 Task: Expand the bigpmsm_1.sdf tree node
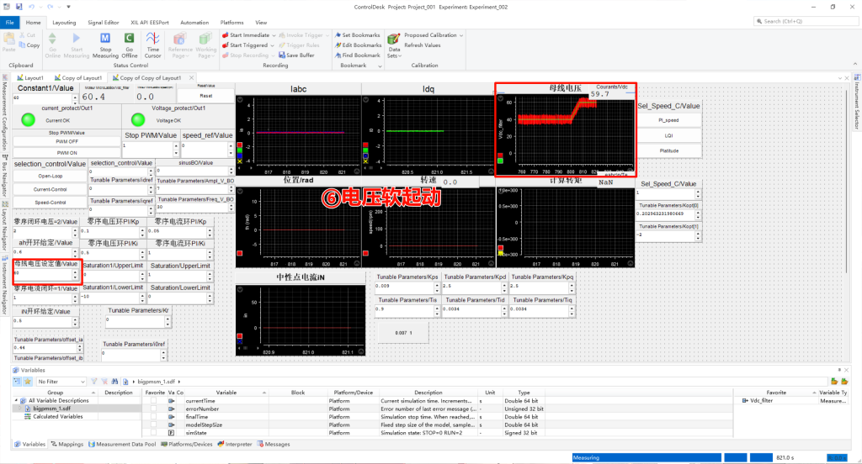[x=21, y=409]
